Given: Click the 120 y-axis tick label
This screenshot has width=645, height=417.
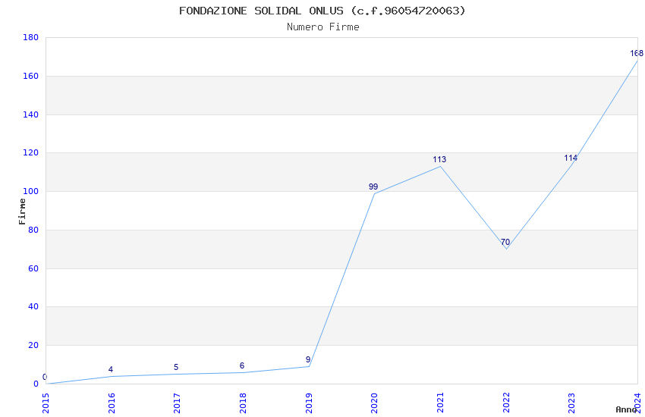Looking at the screenshot, I should (30, 153).
